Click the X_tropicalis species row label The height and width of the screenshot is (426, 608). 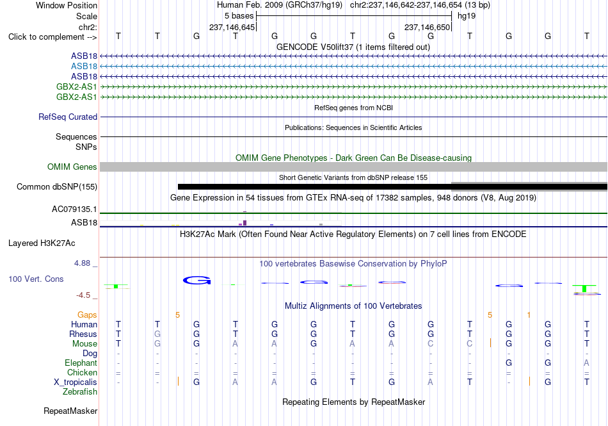pos(76,382)
